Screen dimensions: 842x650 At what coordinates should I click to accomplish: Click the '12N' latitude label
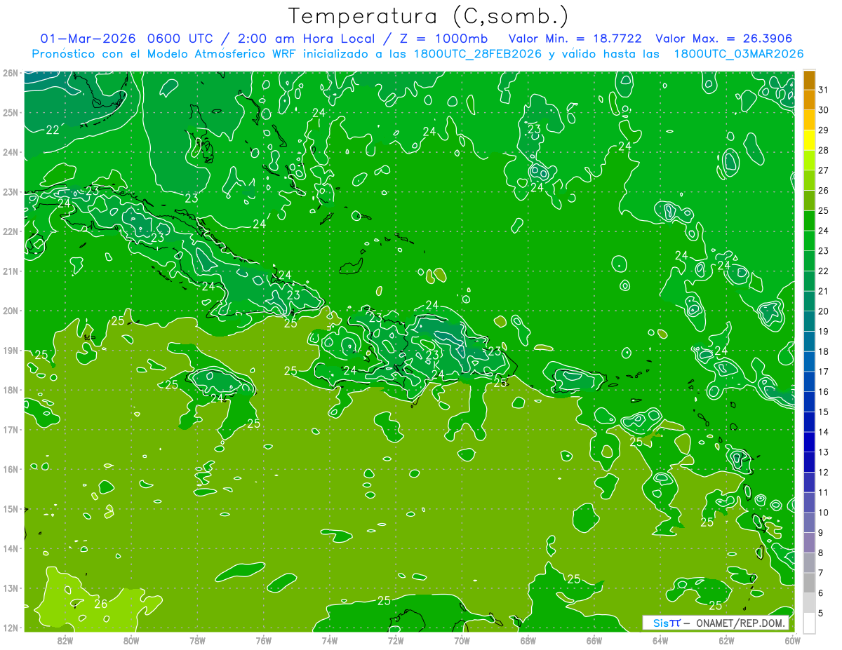pos(11,628)
